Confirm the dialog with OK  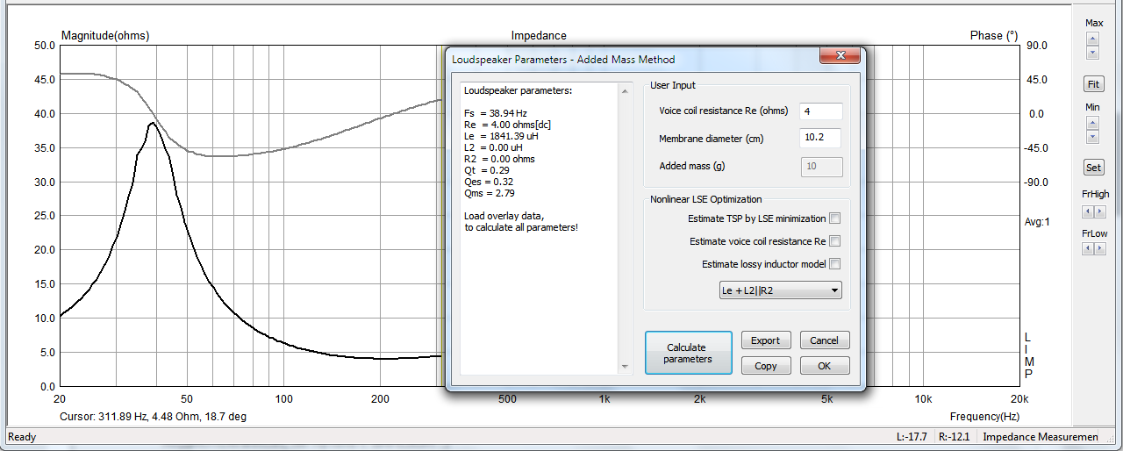click(824, 366)
